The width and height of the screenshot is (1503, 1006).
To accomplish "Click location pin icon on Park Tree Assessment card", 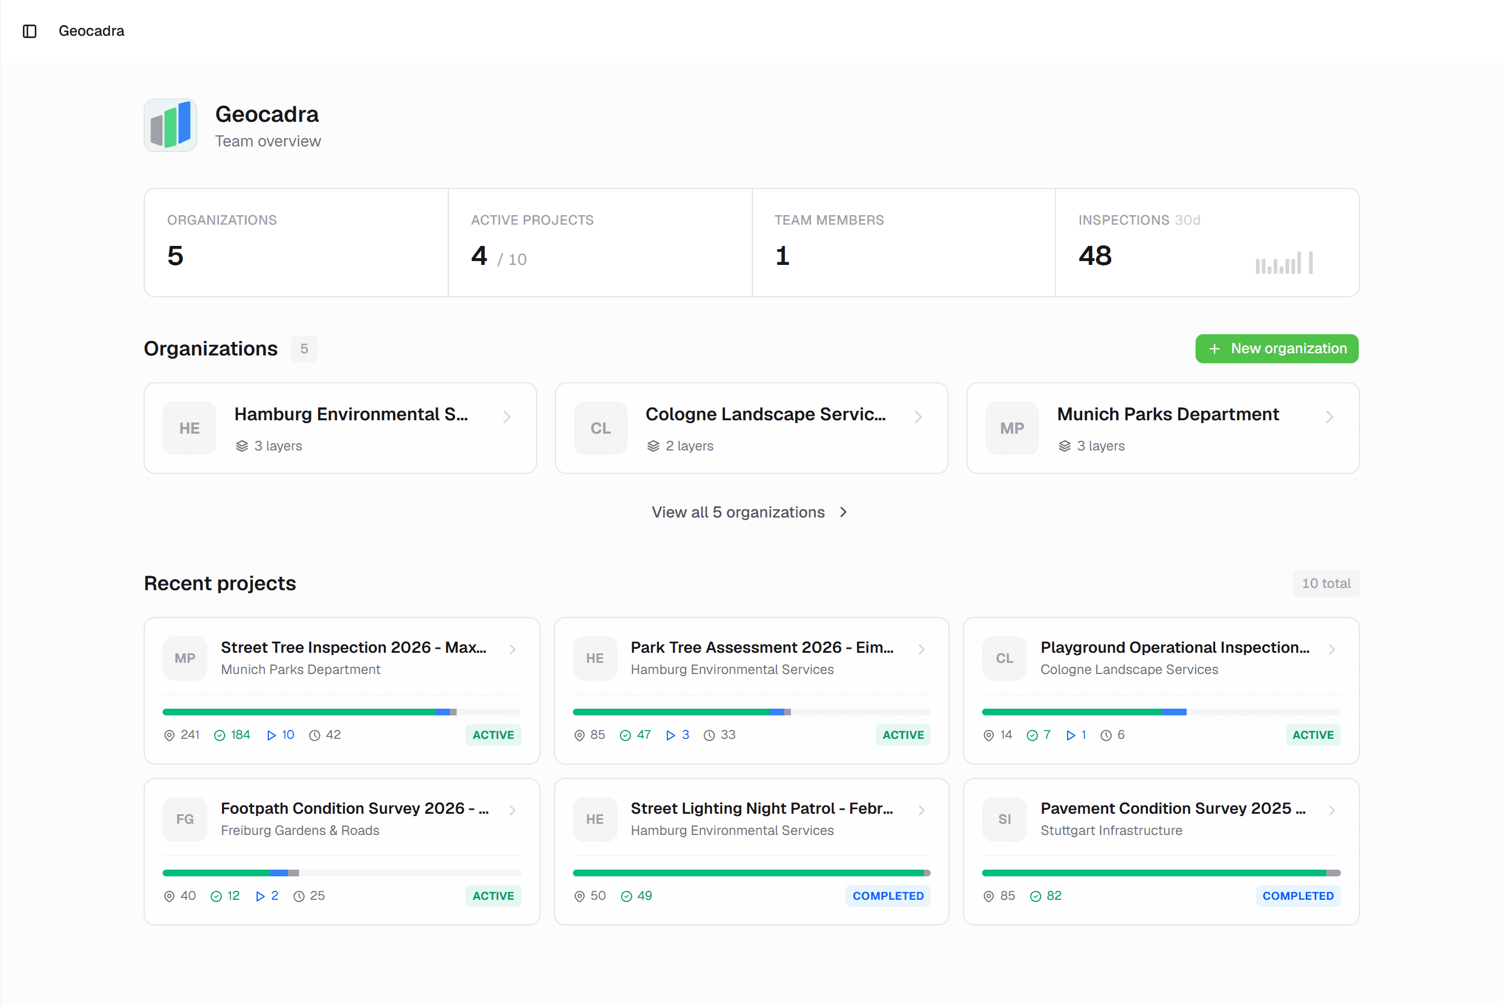I will pyautogui.click(x=579, y=735).
